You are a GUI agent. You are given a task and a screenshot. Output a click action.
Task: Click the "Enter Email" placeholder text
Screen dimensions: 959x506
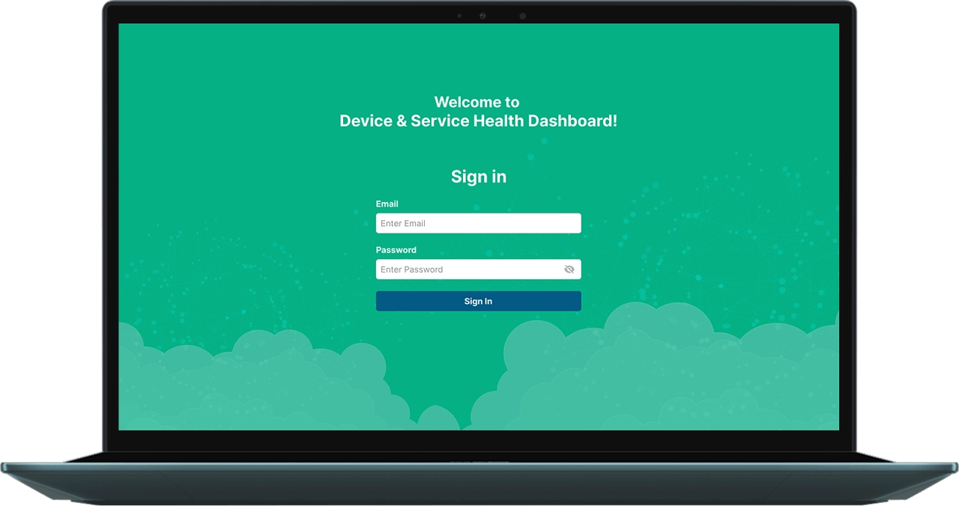coord(403,223)
